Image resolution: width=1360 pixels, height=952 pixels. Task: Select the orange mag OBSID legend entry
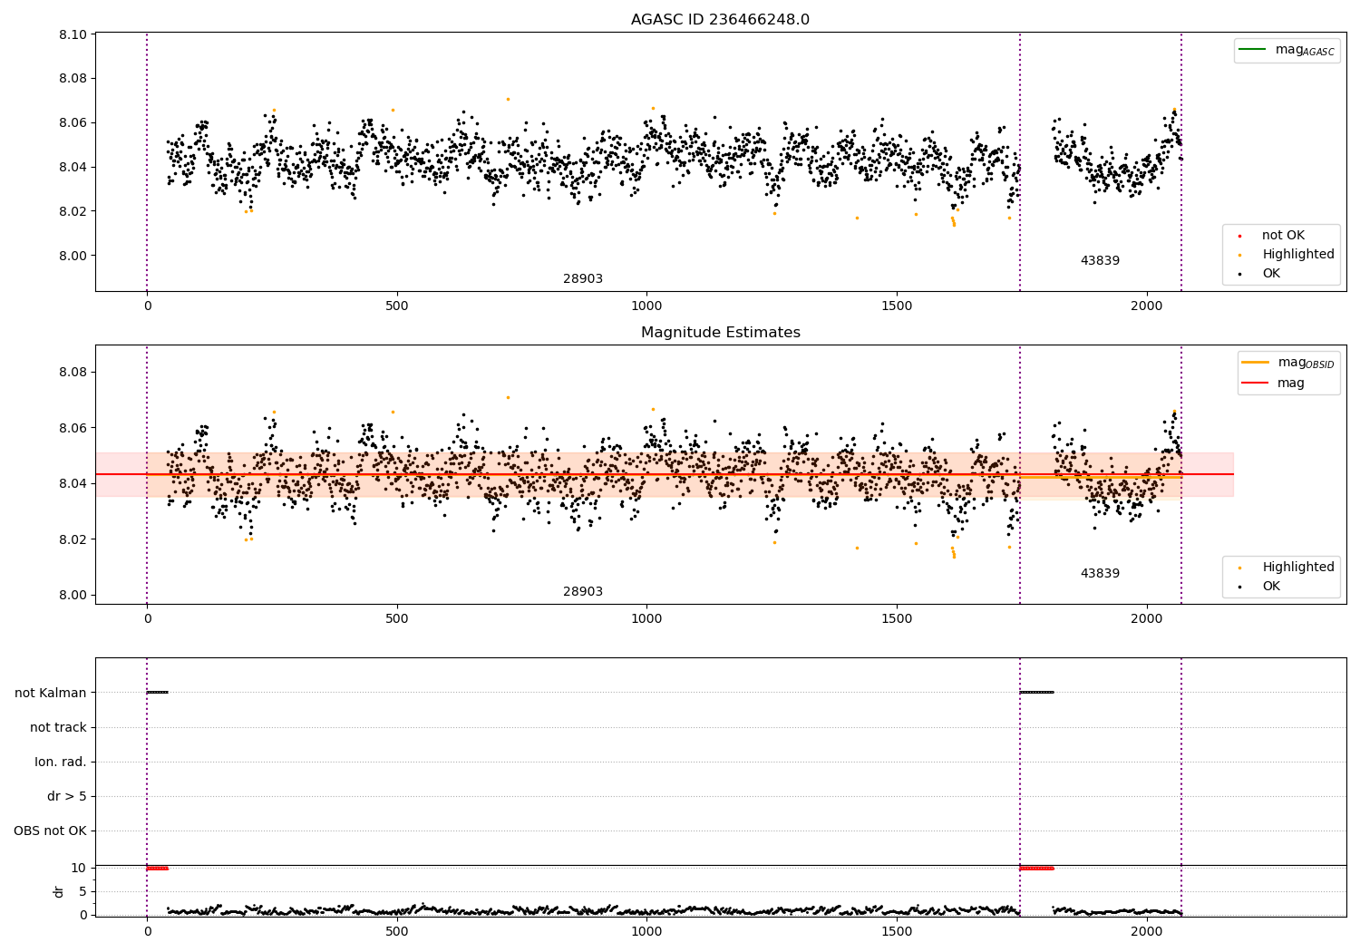tap(1287, 363)
